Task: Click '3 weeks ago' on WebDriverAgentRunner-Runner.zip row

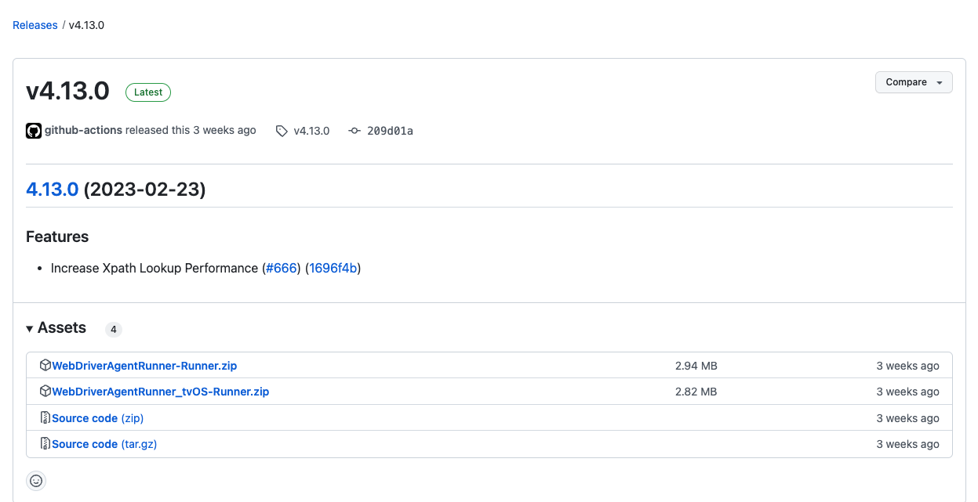Action: coord(907,366)
